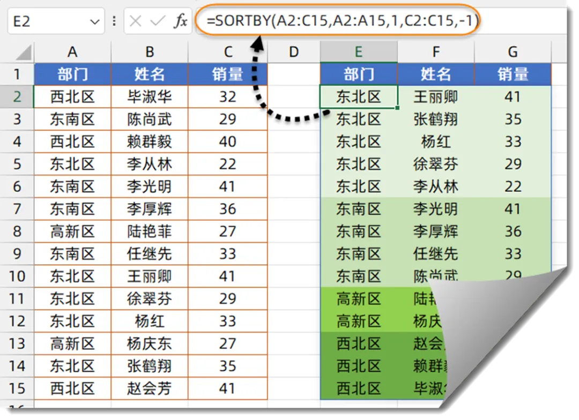
Task: Select row header 15
Action: [x=17, y=388]
